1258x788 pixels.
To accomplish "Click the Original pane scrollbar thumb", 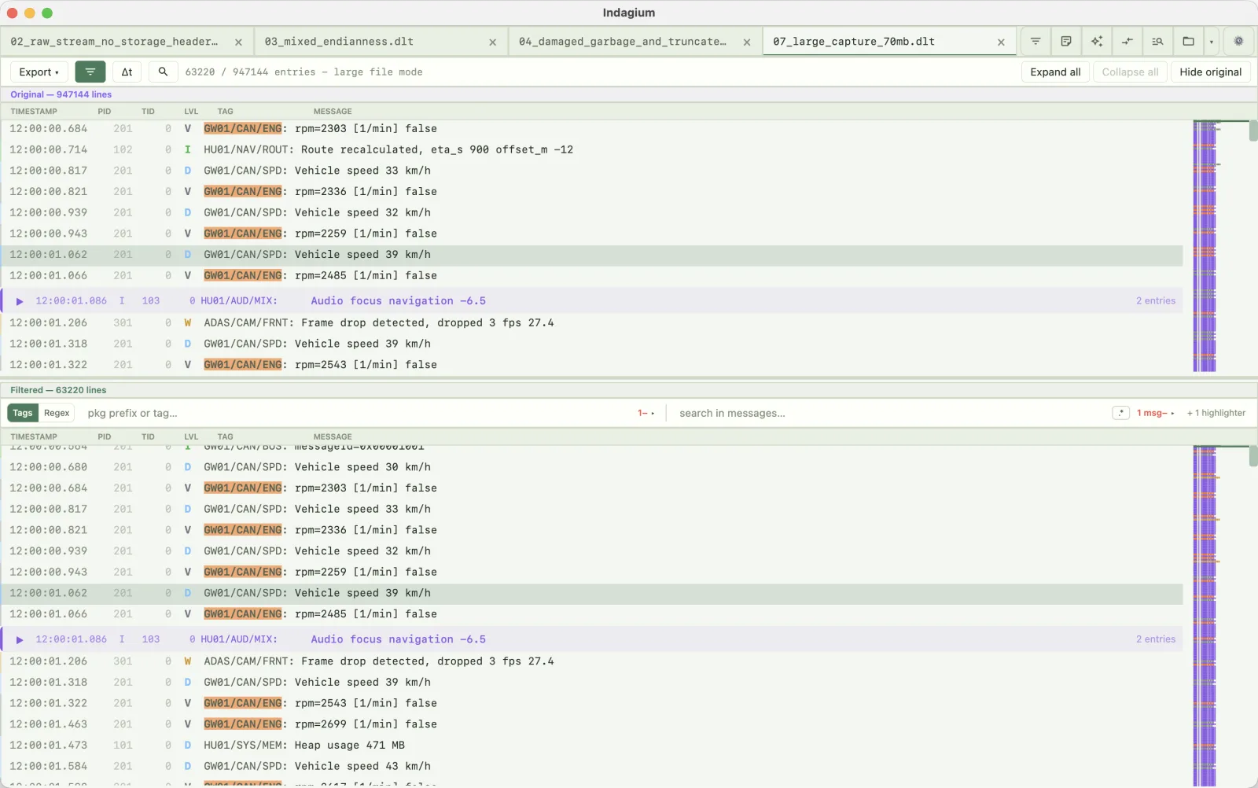I will point(1253,131).
